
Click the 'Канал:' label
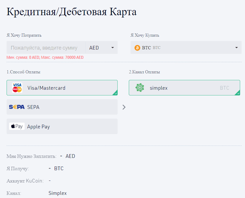click(14, 193)
